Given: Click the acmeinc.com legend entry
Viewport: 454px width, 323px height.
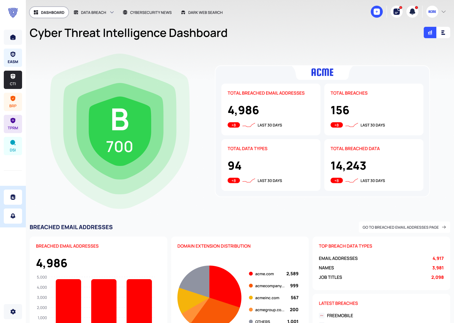Looking at the screenshot, I should [273, 298].
